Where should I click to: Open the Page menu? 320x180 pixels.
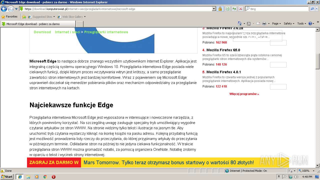coord(276,23)
